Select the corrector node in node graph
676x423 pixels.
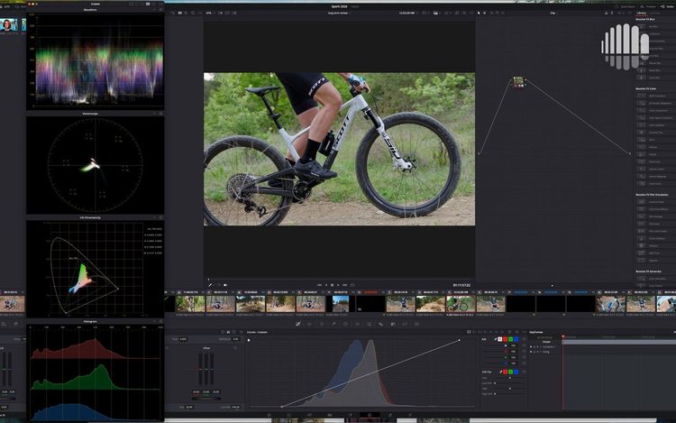[518, 81]
